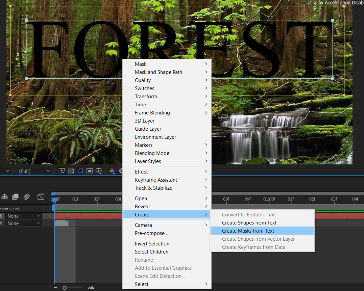Expand the Time submenu
Screen dimensions: 364x291
click(167, 105)
